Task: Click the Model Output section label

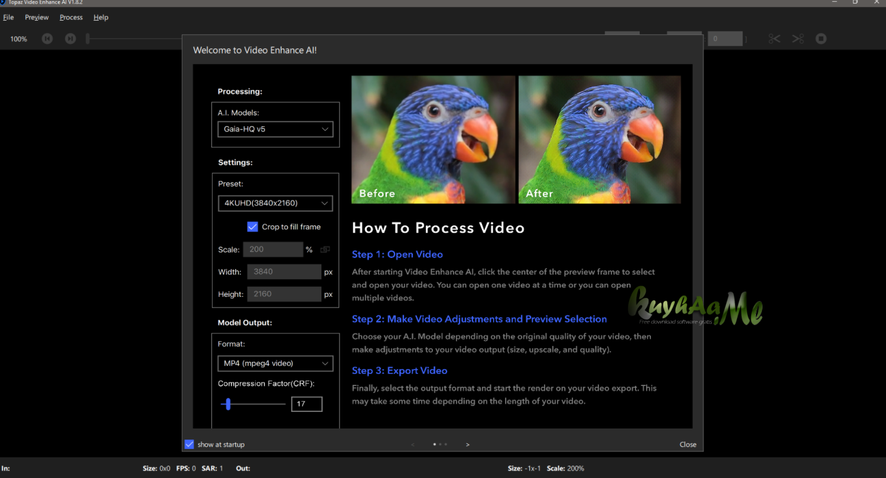Action: [x=245, y=323]
